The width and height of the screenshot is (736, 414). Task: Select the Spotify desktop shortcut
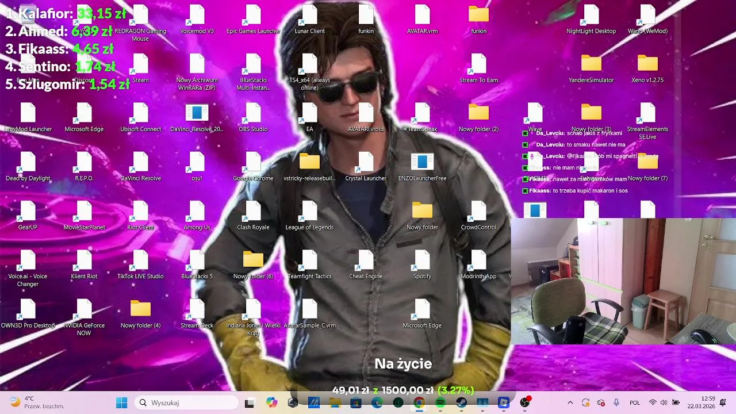pyautogui.click(x=422, y=264)
